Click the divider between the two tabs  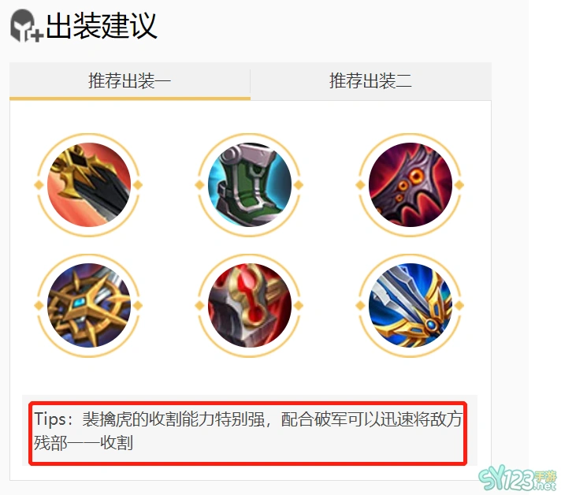pos(250,81)
